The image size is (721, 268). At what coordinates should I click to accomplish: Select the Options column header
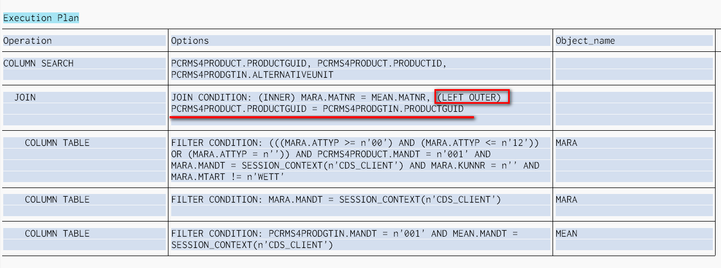[190, 41]
